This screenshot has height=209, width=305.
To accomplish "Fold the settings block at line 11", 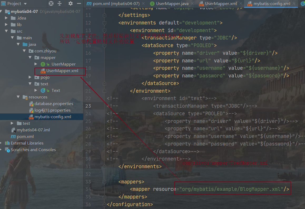I will coord(105,15).
